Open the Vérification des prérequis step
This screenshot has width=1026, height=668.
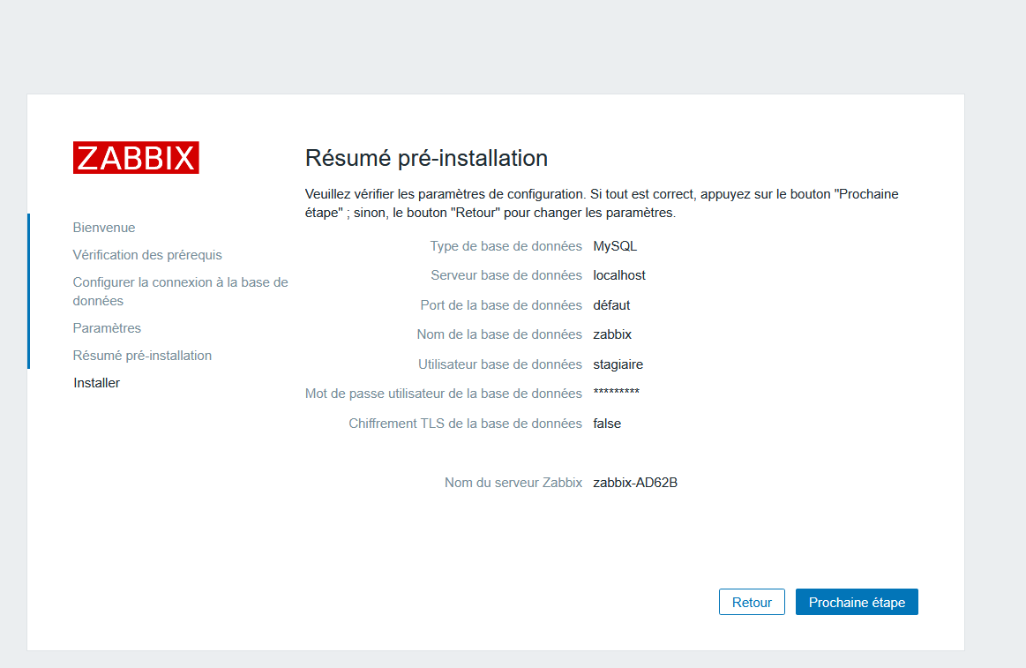147,254
